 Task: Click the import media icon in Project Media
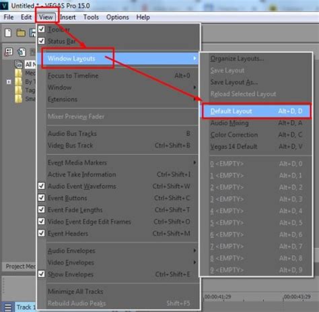22,52
